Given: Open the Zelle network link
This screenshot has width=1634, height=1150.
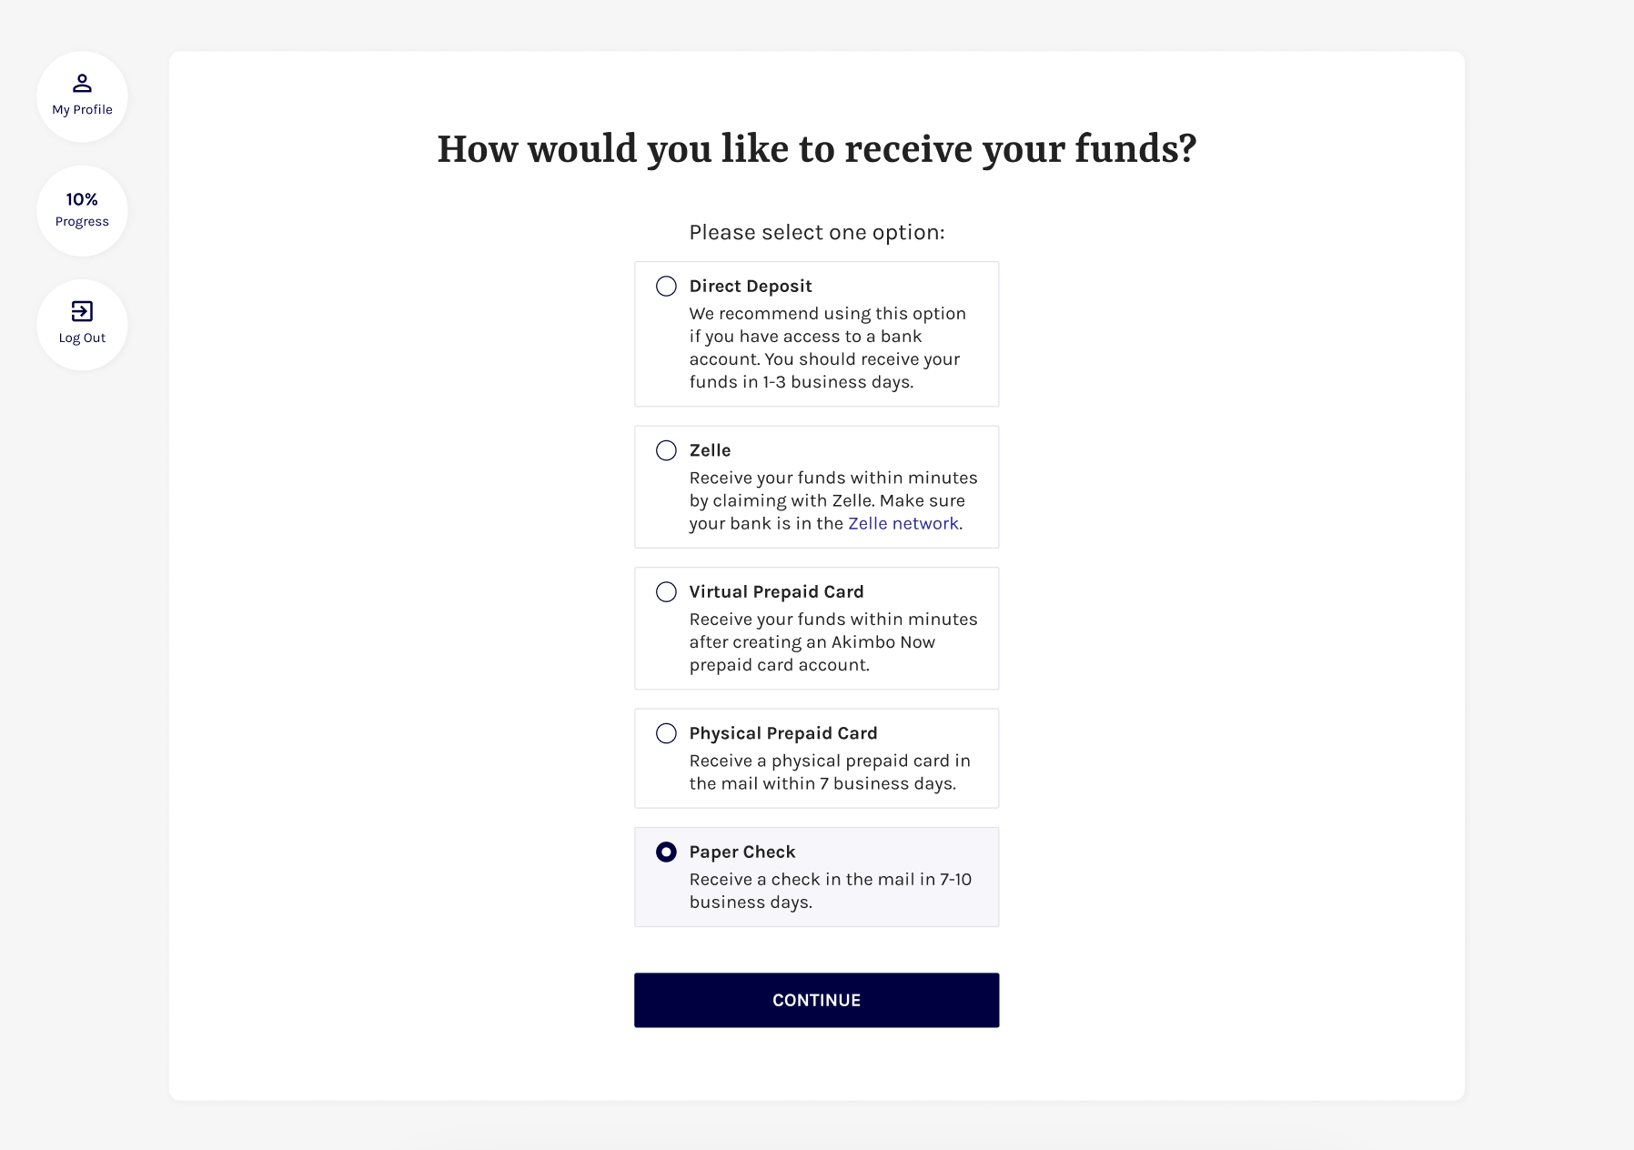Looking at the screenshot, I should pos(903,523).
